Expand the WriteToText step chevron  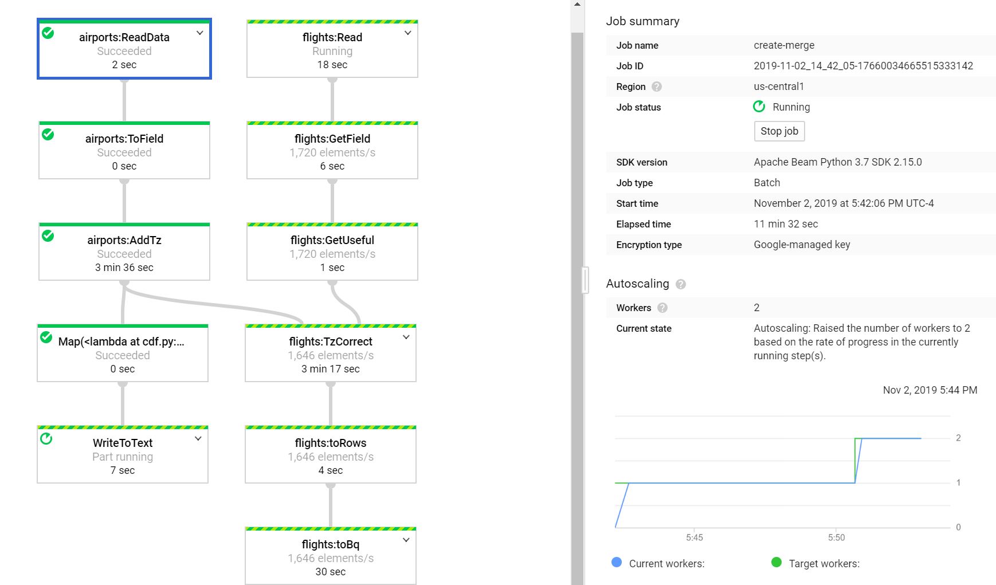[198, 439]
